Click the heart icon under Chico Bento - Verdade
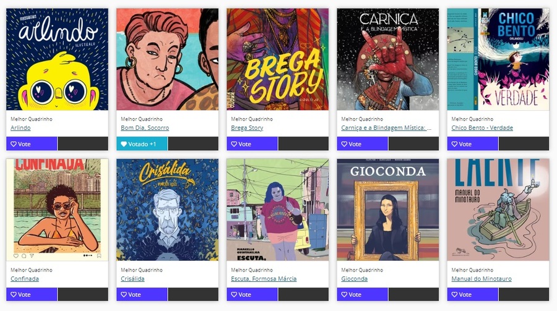The width and height of the screenshot is (557, 311). 454,144
